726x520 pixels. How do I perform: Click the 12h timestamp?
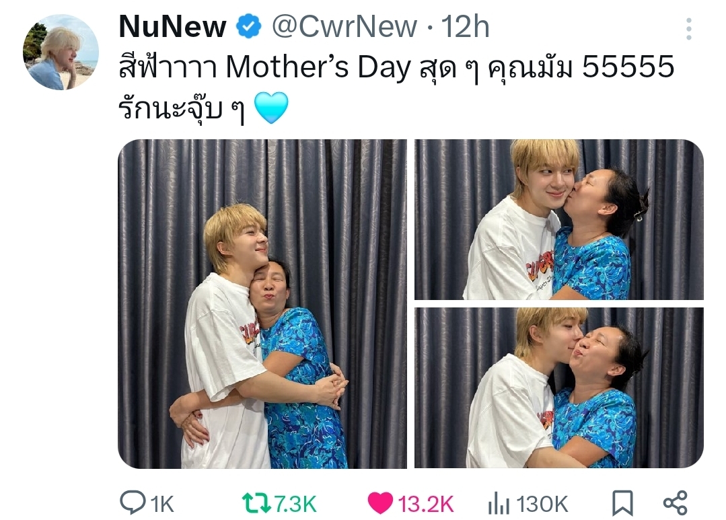pyautogui.click(x=465, y=26)
